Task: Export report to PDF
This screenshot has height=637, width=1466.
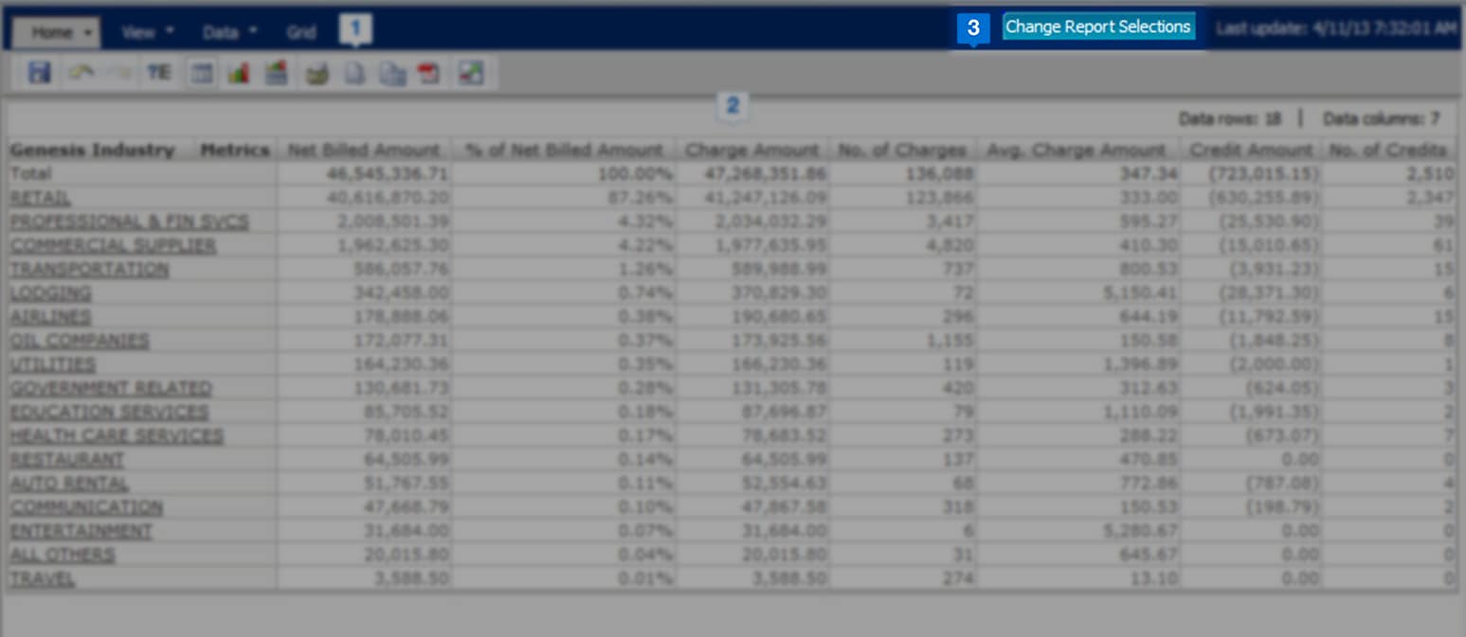Action: (x=428, y=72)
